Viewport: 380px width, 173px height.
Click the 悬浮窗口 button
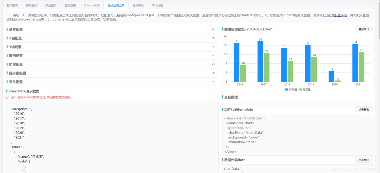point(363,29)
